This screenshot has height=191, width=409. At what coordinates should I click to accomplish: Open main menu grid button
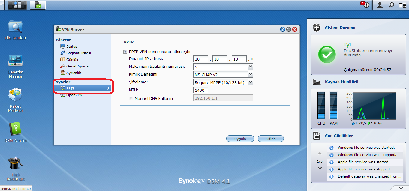pyautogui.click(x=17, y=5)
